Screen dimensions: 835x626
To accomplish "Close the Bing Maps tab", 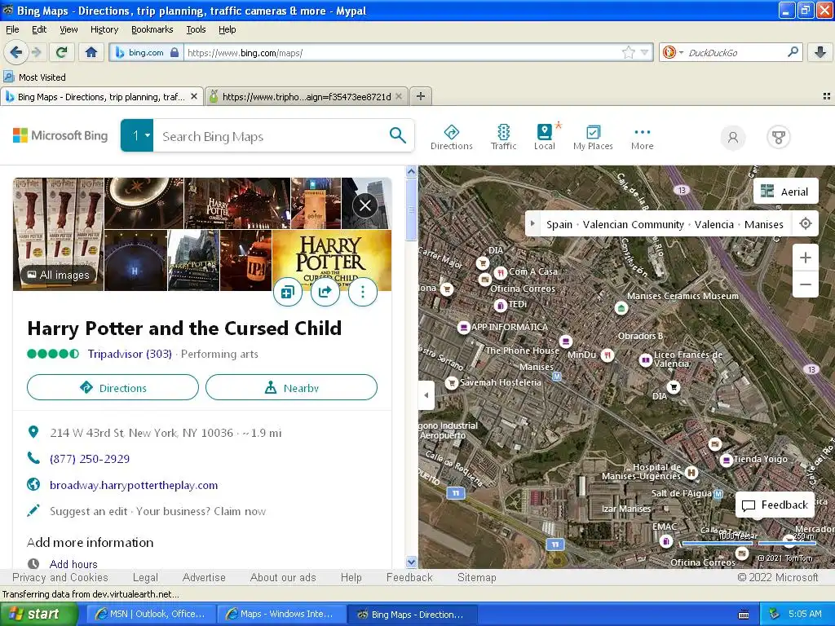I will tap(194, 96).
